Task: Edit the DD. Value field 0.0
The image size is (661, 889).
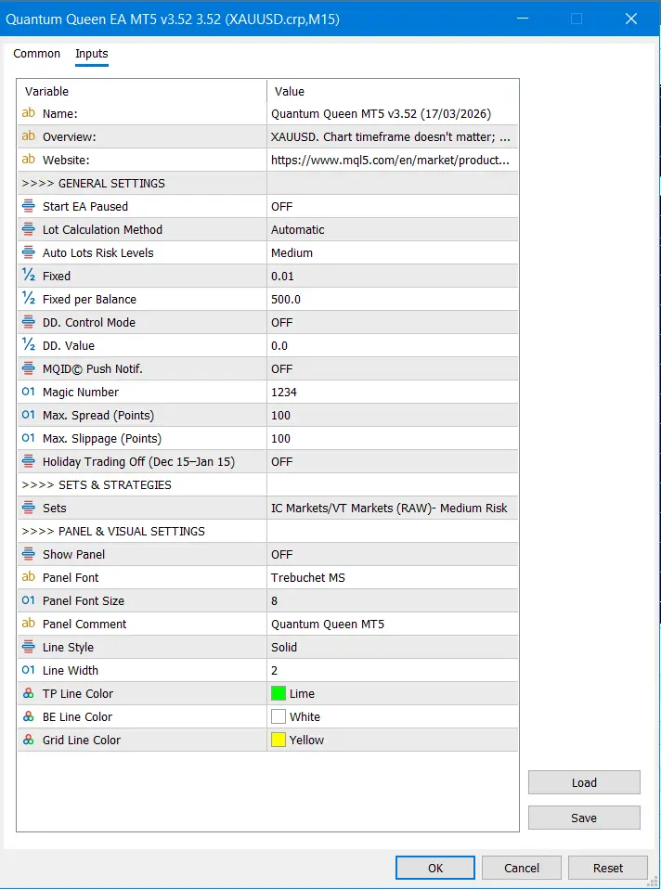Action: click(393, 346)
